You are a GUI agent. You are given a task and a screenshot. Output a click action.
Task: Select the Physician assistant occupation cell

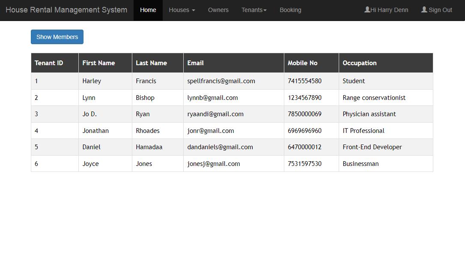point(369,114)
